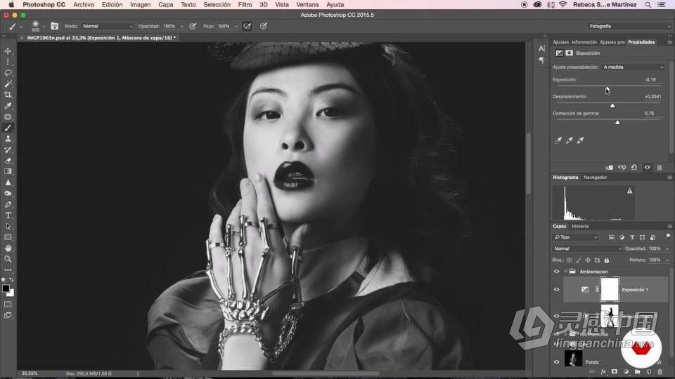Add a layer style with fx icon

pyautogui.click(x=603, y=372)
